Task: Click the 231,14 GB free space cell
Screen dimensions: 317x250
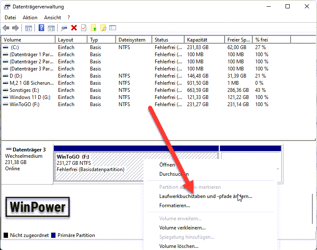Action: 238,104
